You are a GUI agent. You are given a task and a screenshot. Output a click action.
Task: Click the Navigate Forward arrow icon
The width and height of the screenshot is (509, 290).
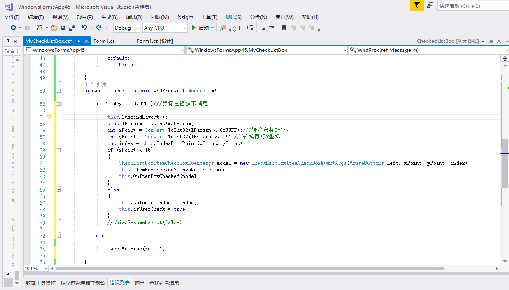point(27,28)
